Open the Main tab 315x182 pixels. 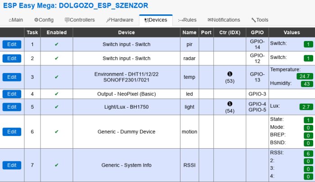tap(16, 20)
